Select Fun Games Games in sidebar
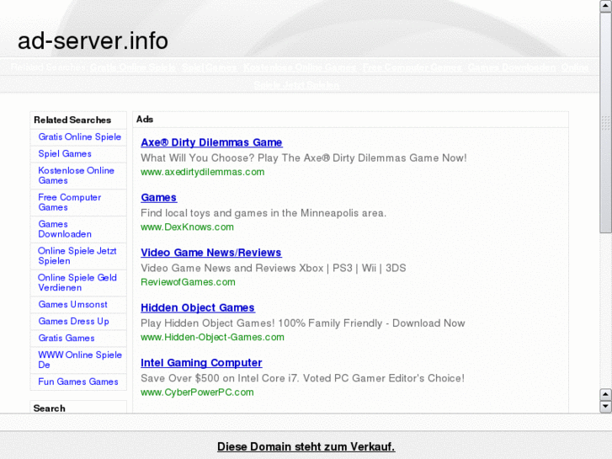Screen dimensions: 612x459 click(78, 382)
